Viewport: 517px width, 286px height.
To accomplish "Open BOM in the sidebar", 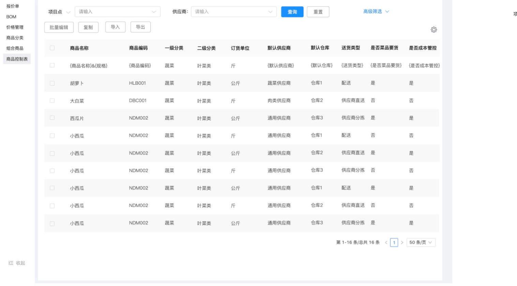I will (11, 17).
